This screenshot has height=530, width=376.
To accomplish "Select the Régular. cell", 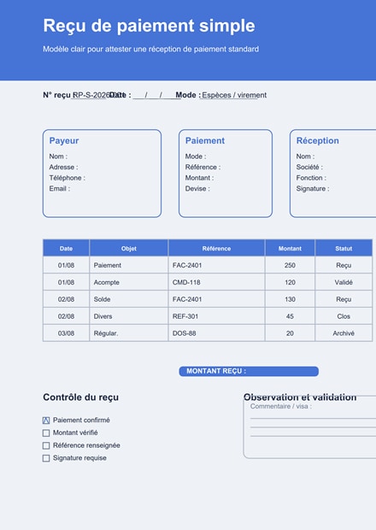I will tap(129, 333).
